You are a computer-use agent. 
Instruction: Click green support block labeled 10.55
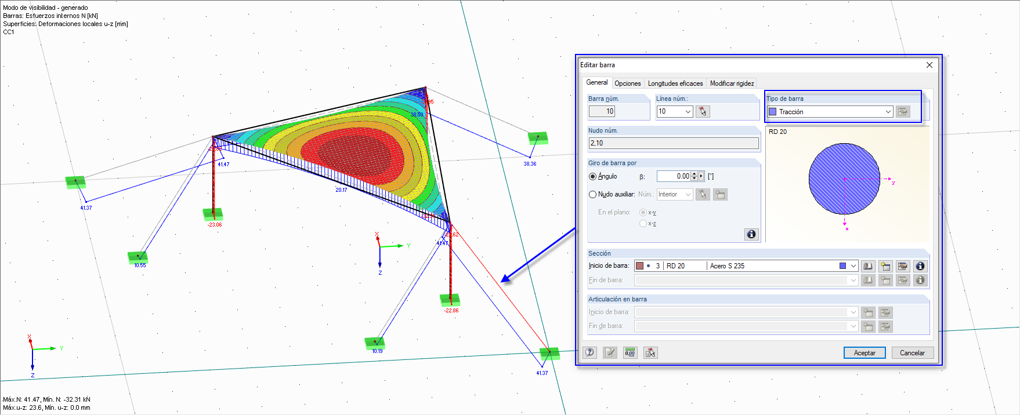138,257
